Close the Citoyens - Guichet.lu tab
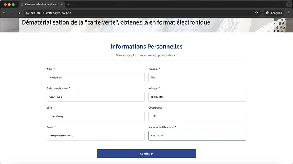 click(x=62, y=4)
